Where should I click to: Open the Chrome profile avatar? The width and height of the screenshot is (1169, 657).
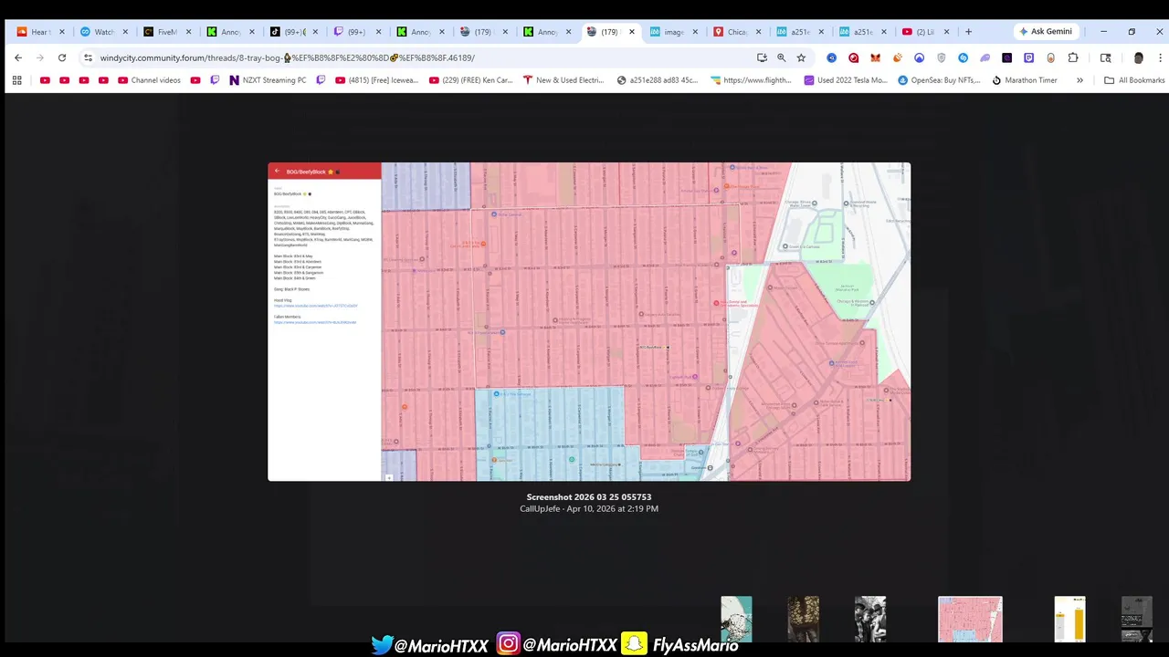1138,57
